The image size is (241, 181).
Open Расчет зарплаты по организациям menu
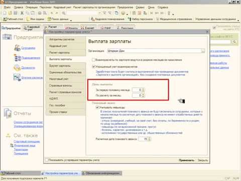click(x=94, y=8)
